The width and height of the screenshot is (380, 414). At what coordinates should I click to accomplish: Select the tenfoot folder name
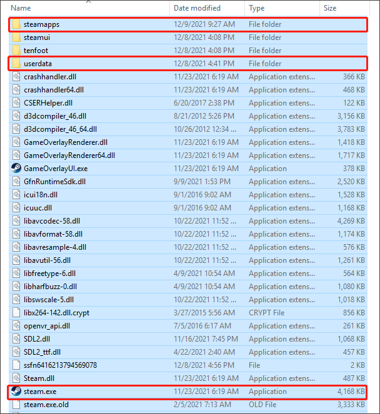click(x=36, y=51)
